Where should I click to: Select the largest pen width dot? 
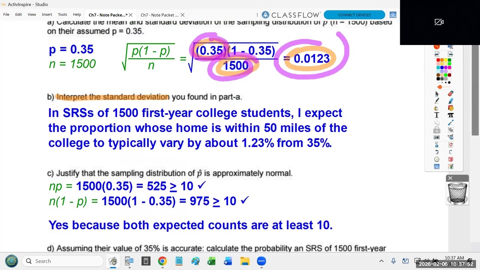(x=449, y=82)
